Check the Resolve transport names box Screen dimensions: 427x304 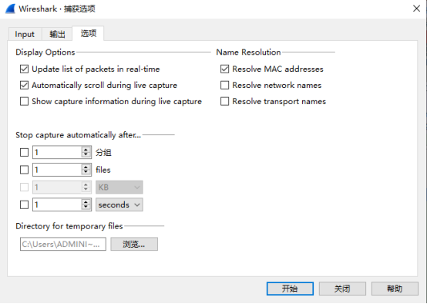(224, 101)
